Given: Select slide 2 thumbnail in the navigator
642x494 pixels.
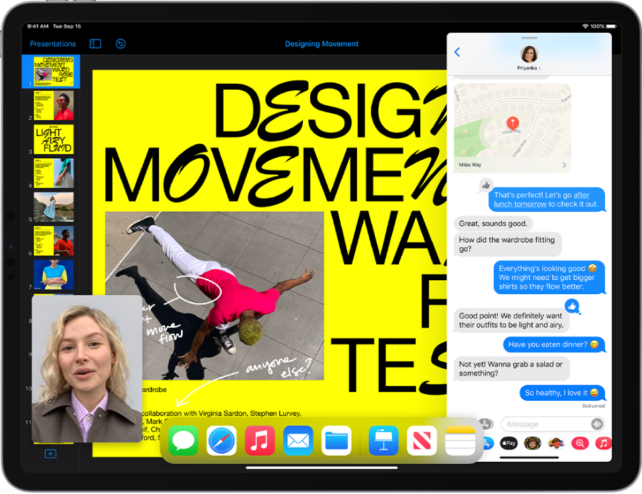Looking at the screenshot, I should click(53, 105).
